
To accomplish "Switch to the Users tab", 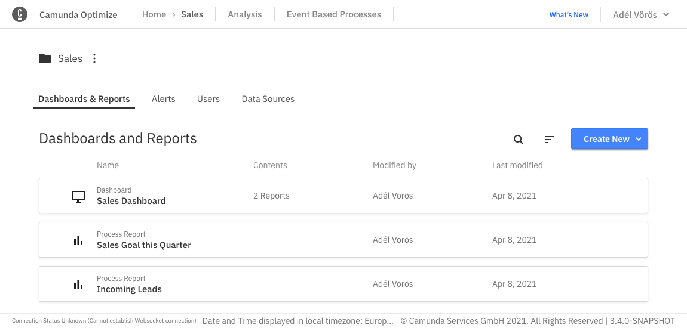I will tap(208, 99).
